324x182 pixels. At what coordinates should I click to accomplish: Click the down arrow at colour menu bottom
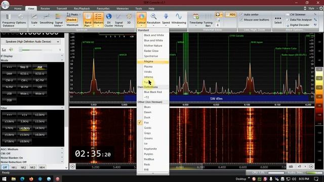(x=153, y=173)
